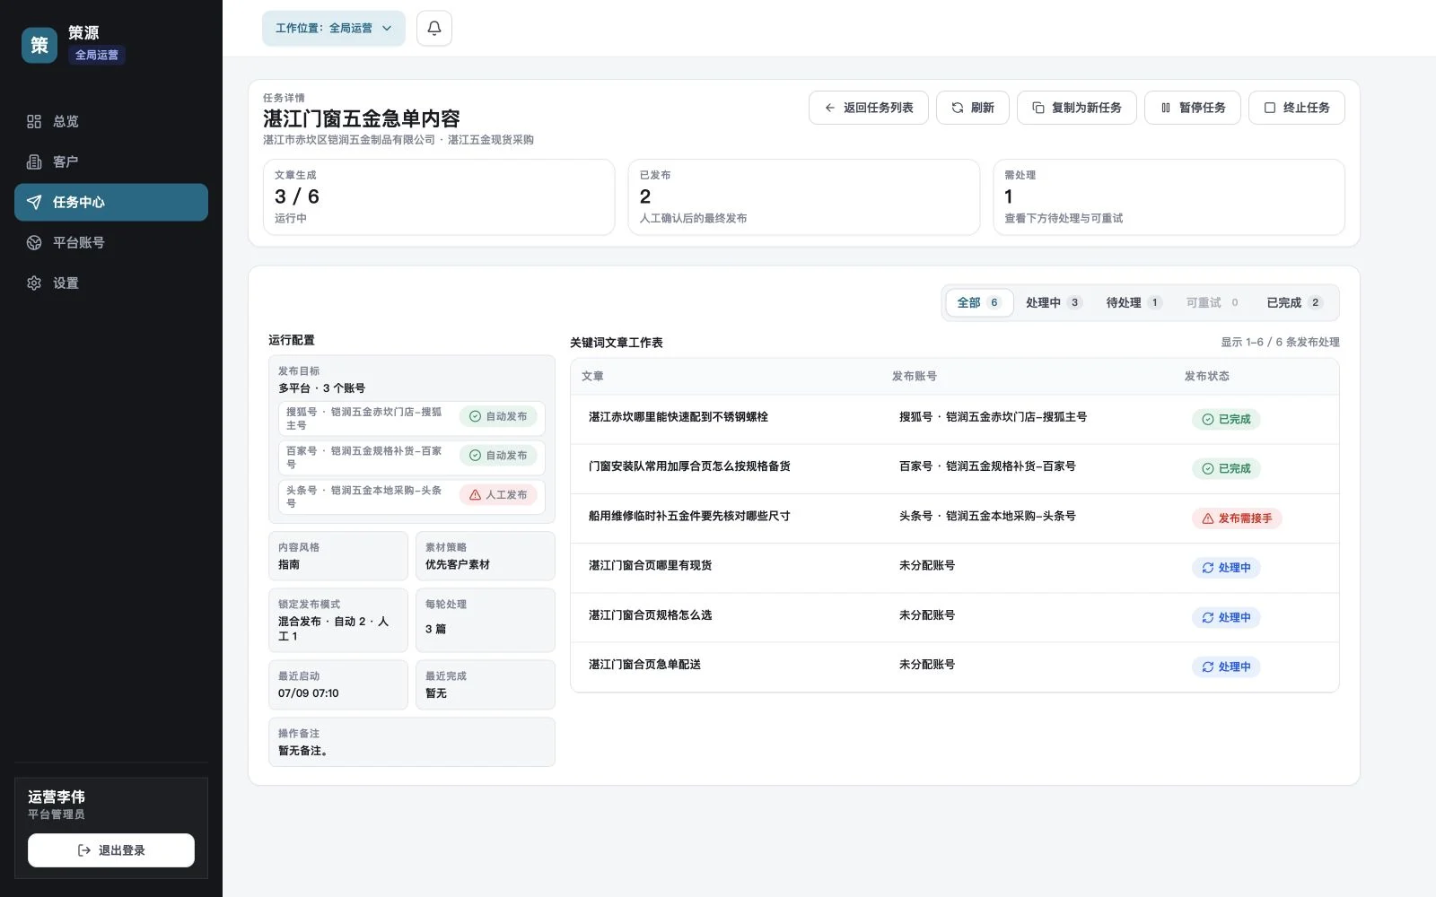This screenshot has height=897, width=1436.
Task: Click 自动发布 badge for 百家号 account
Action: 498,456
